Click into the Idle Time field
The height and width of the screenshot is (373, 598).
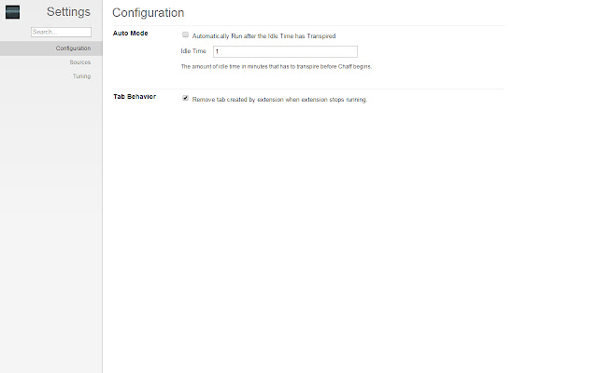(284, 51)
